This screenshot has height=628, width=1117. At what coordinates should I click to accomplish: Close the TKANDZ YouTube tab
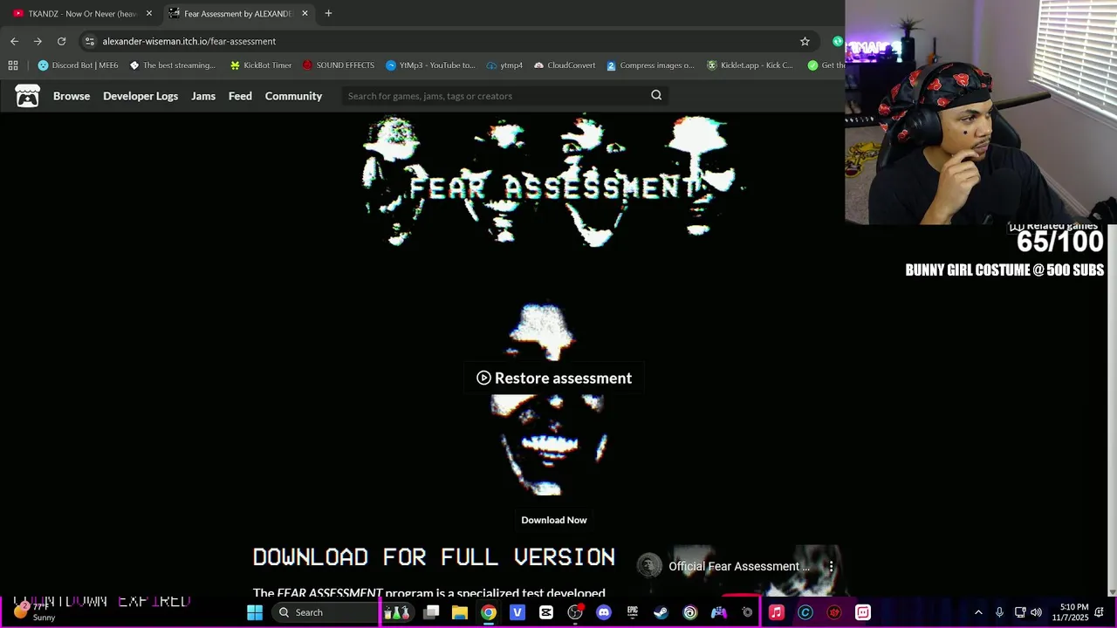point(149,13)
